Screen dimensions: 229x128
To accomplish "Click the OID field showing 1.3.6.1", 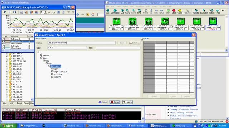I will pyautogui.click(x=67, y=48).
